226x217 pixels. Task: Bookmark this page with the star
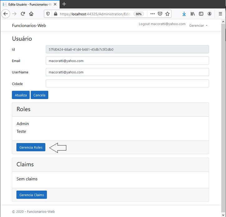pos(167,14)
